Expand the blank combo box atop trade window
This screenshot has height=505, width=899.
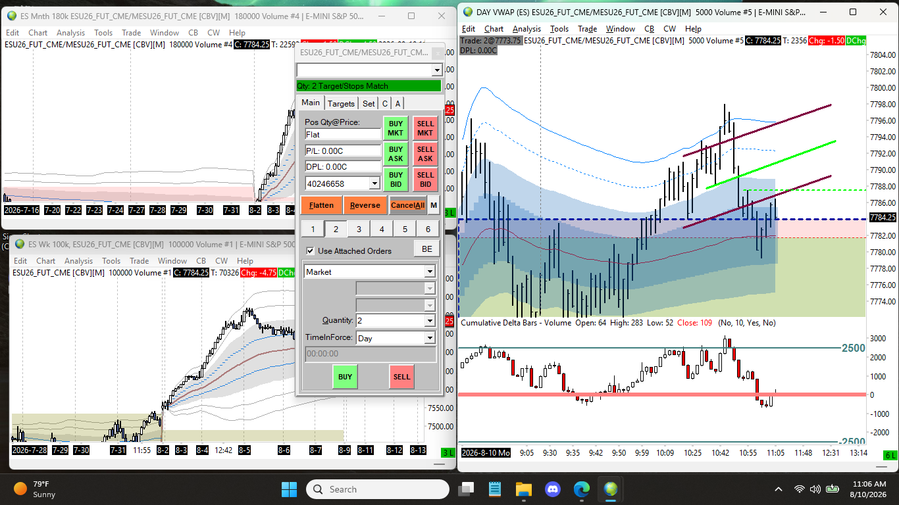pyautogui.click(x=437, y=70)
